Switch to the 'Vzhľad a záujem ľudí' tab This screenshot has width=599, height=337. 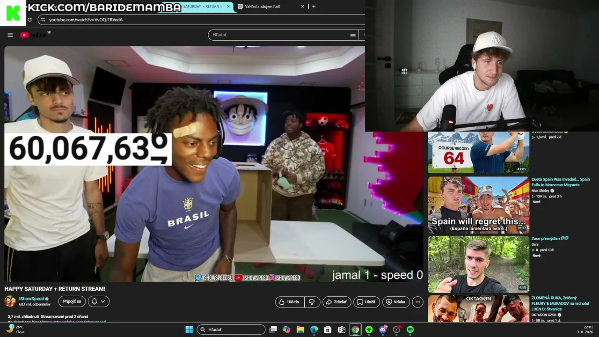click(271, 7)
